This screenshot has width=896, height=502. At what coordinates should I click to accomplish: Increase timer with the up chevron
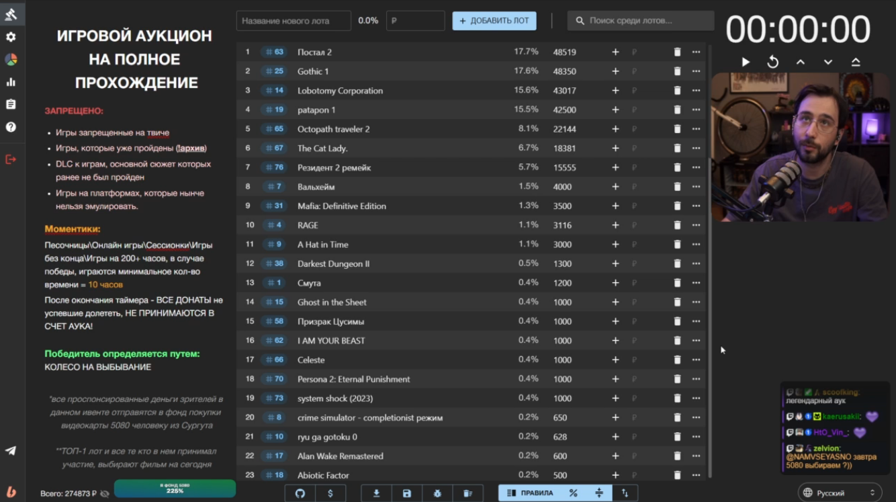(x=801, y=62)
